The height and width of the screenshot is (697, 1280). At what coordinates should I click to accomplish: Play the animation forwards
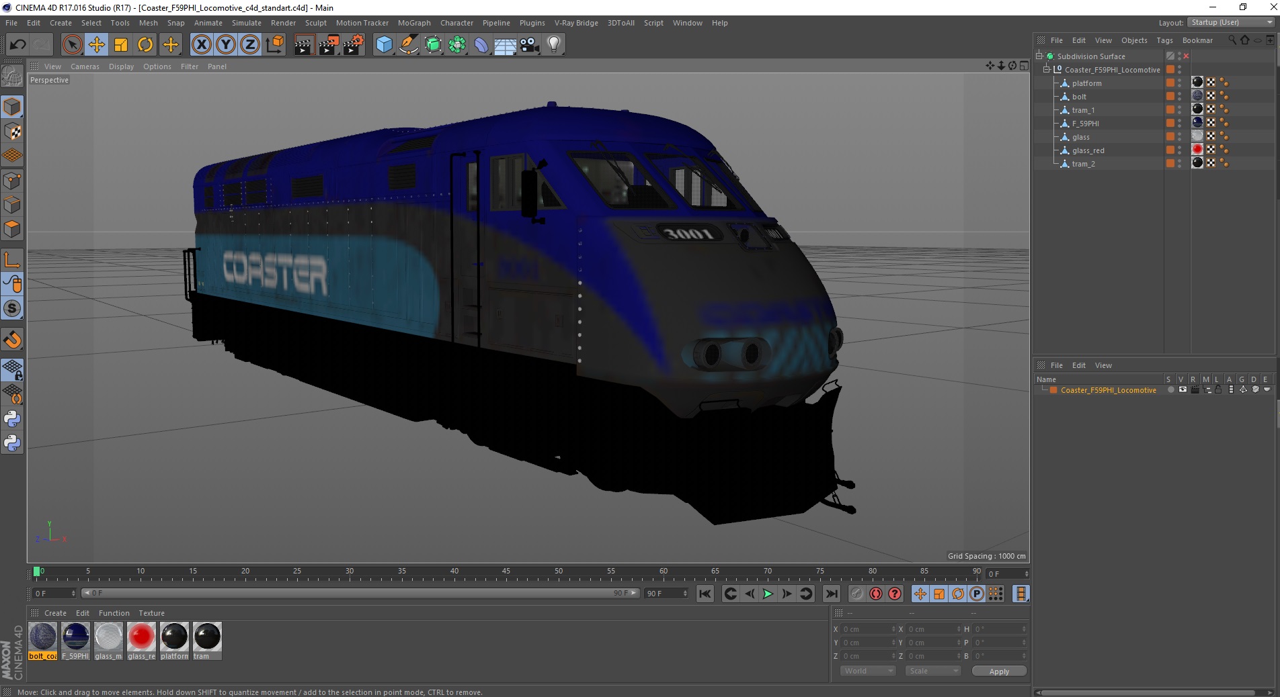tap(768, 594)
